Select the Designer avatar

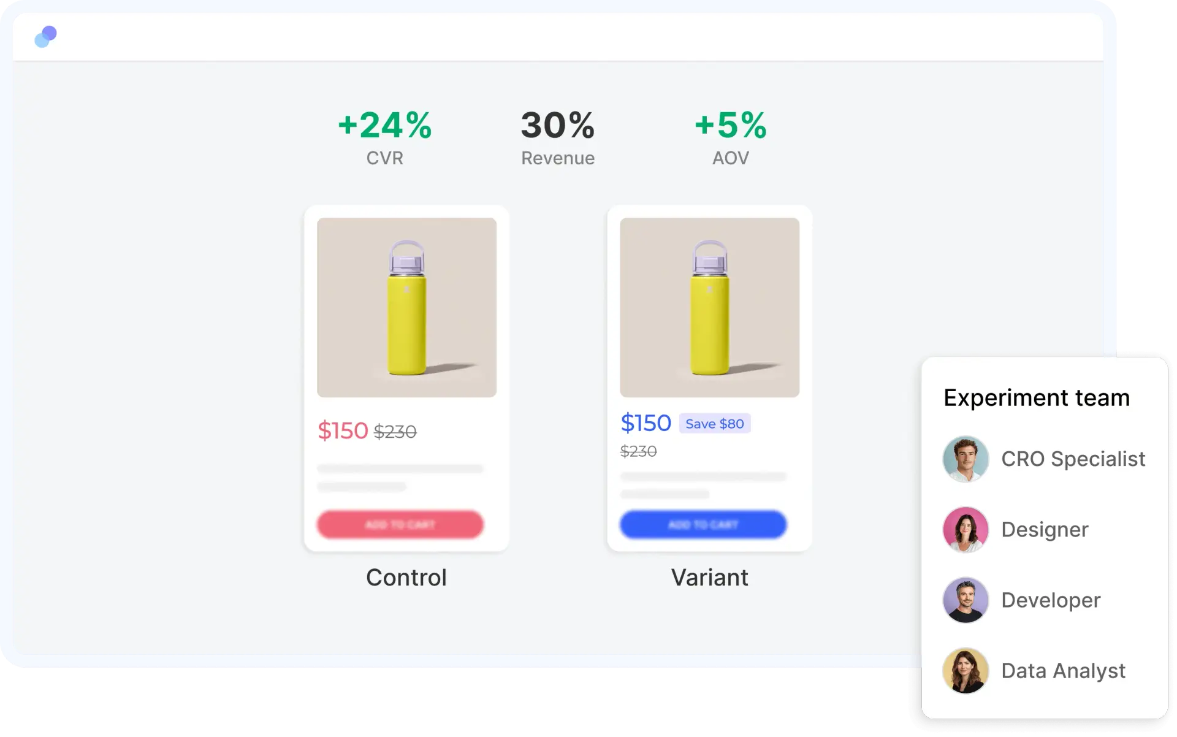966,529
